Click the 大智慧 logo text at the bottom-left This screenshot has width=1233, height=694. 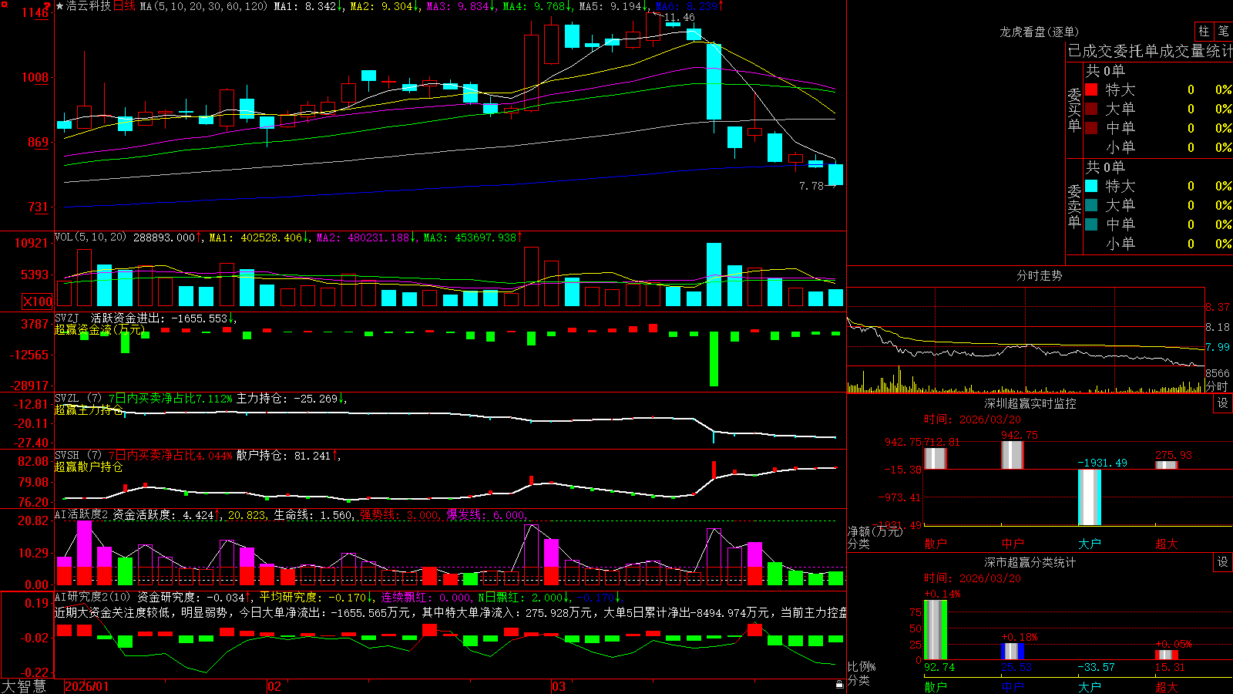[x=24, y=686]
